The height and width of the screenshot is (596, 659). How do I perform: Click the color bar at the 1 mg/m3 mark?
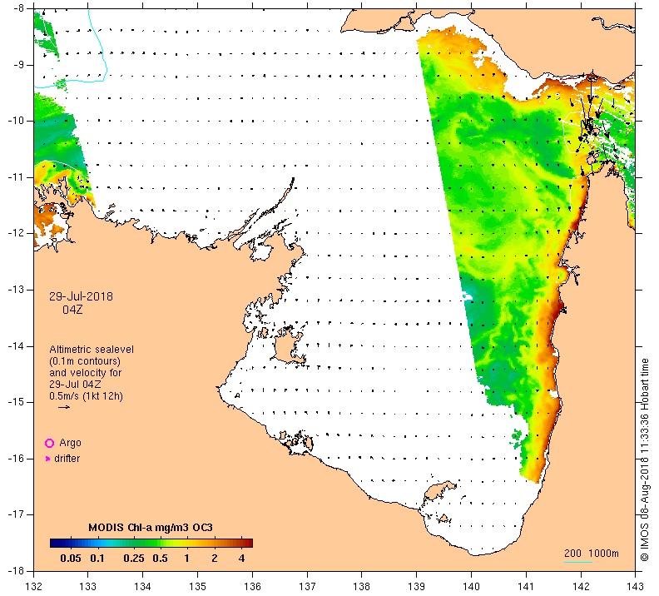186,543
